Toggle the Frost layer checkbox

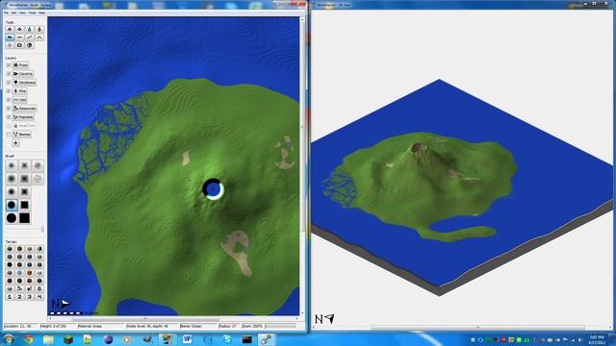pyautogui.click(x=9, y=65)
